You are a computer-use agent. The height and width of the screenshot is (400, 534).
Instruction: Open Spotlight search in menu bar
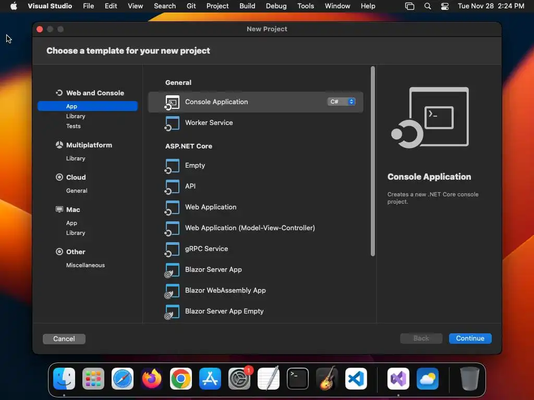428,6
